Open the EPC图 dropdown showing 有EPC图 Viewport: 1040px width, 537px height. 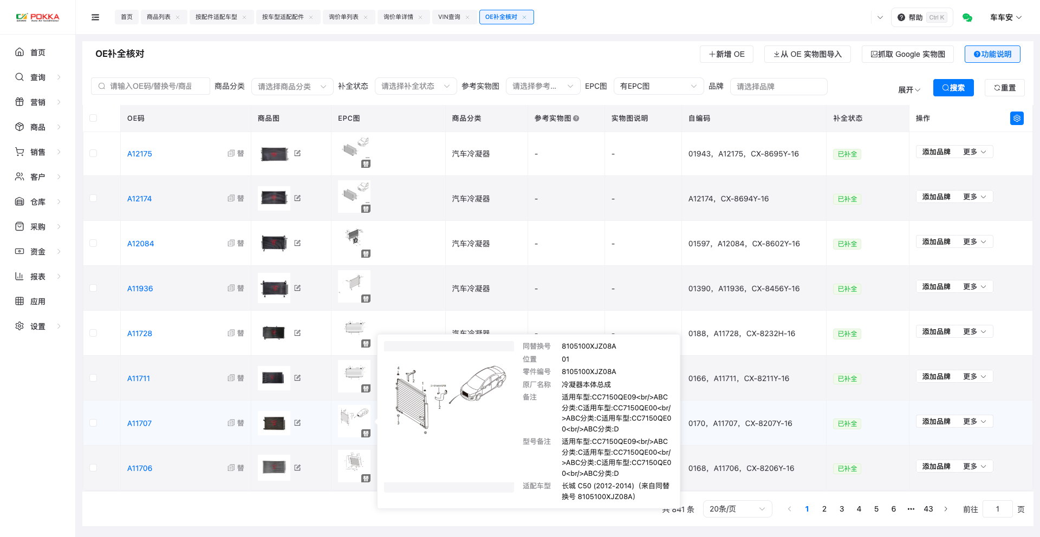659,86
